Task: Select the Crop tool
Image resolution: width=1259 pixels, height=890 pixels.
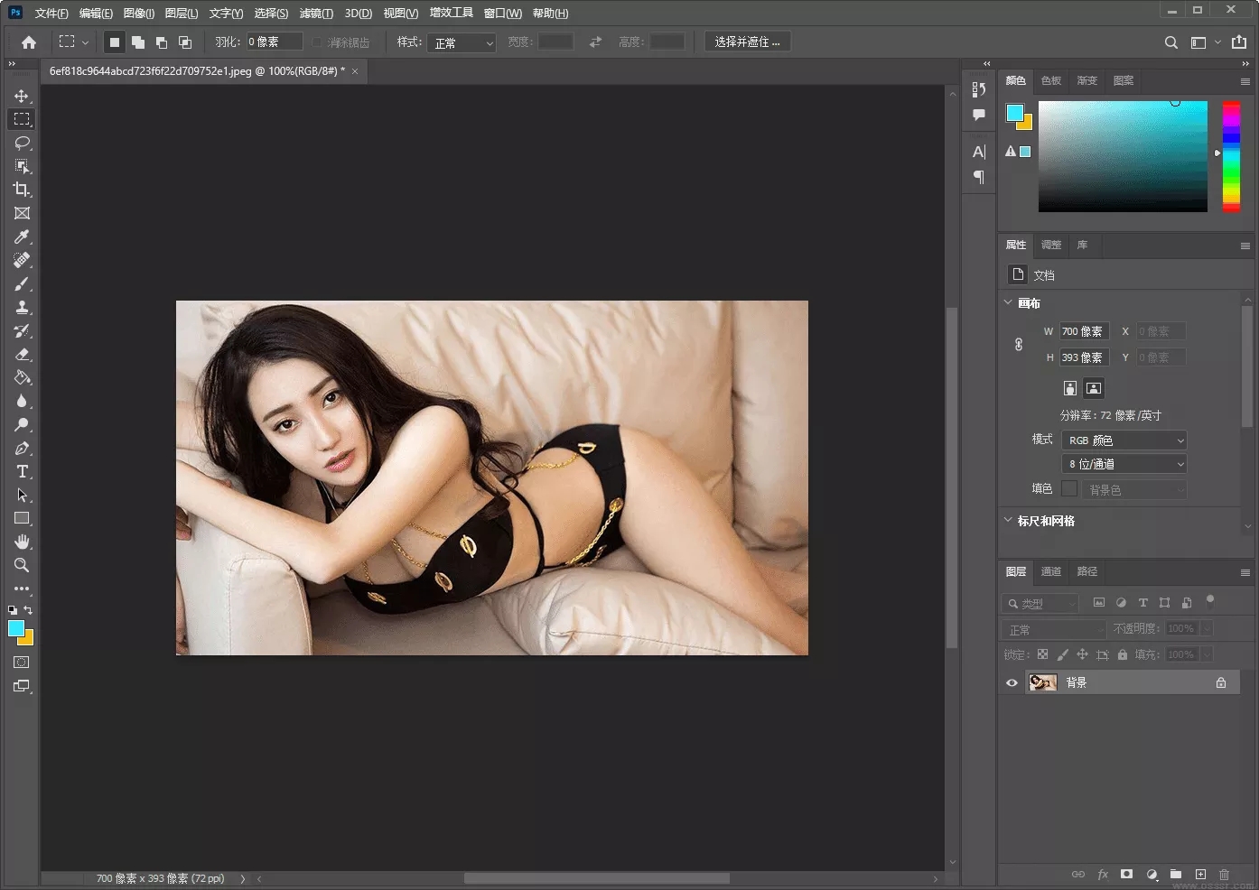Action: [x=22, y=190]
